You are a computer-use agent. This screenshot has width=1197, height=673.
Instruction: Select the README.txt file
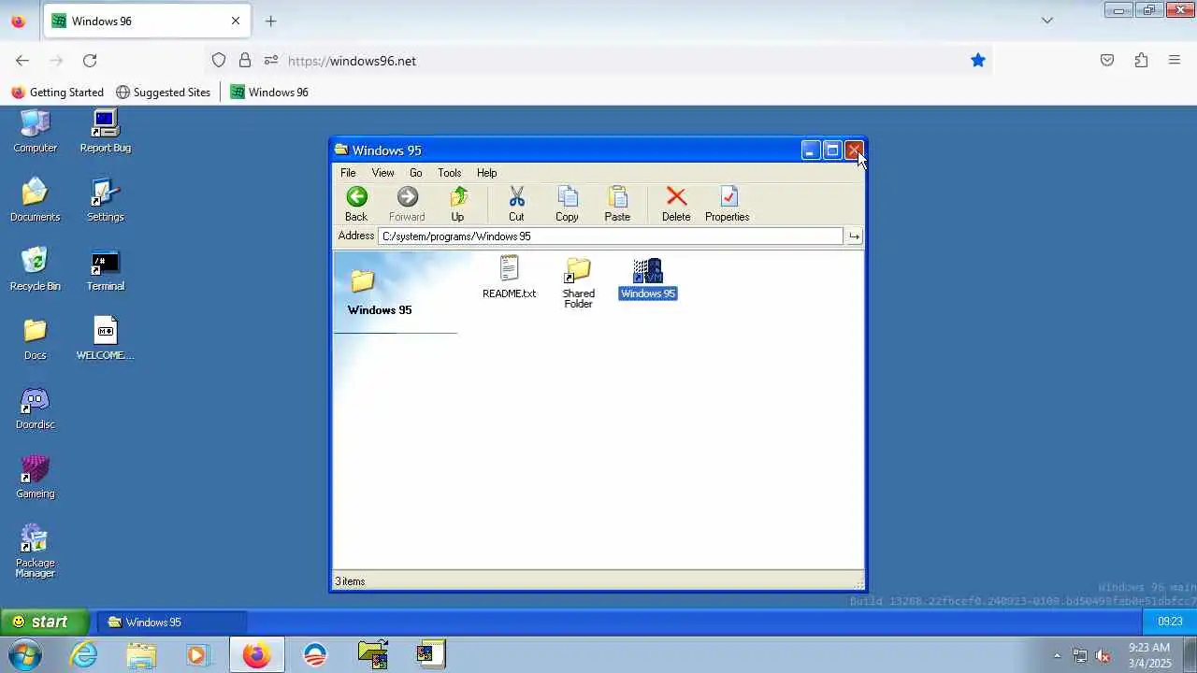509,278
